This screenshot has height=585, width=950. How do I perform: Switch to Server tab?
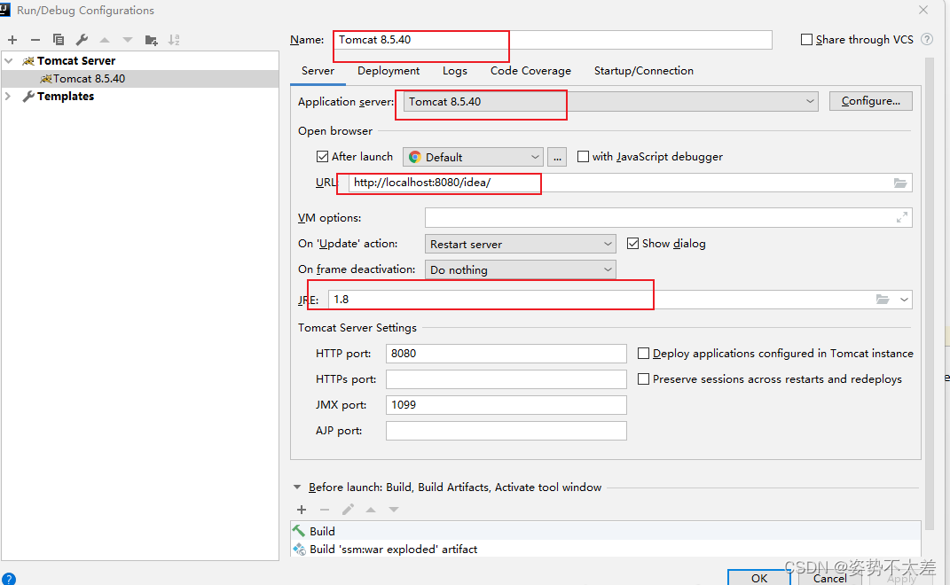(318, 71)
